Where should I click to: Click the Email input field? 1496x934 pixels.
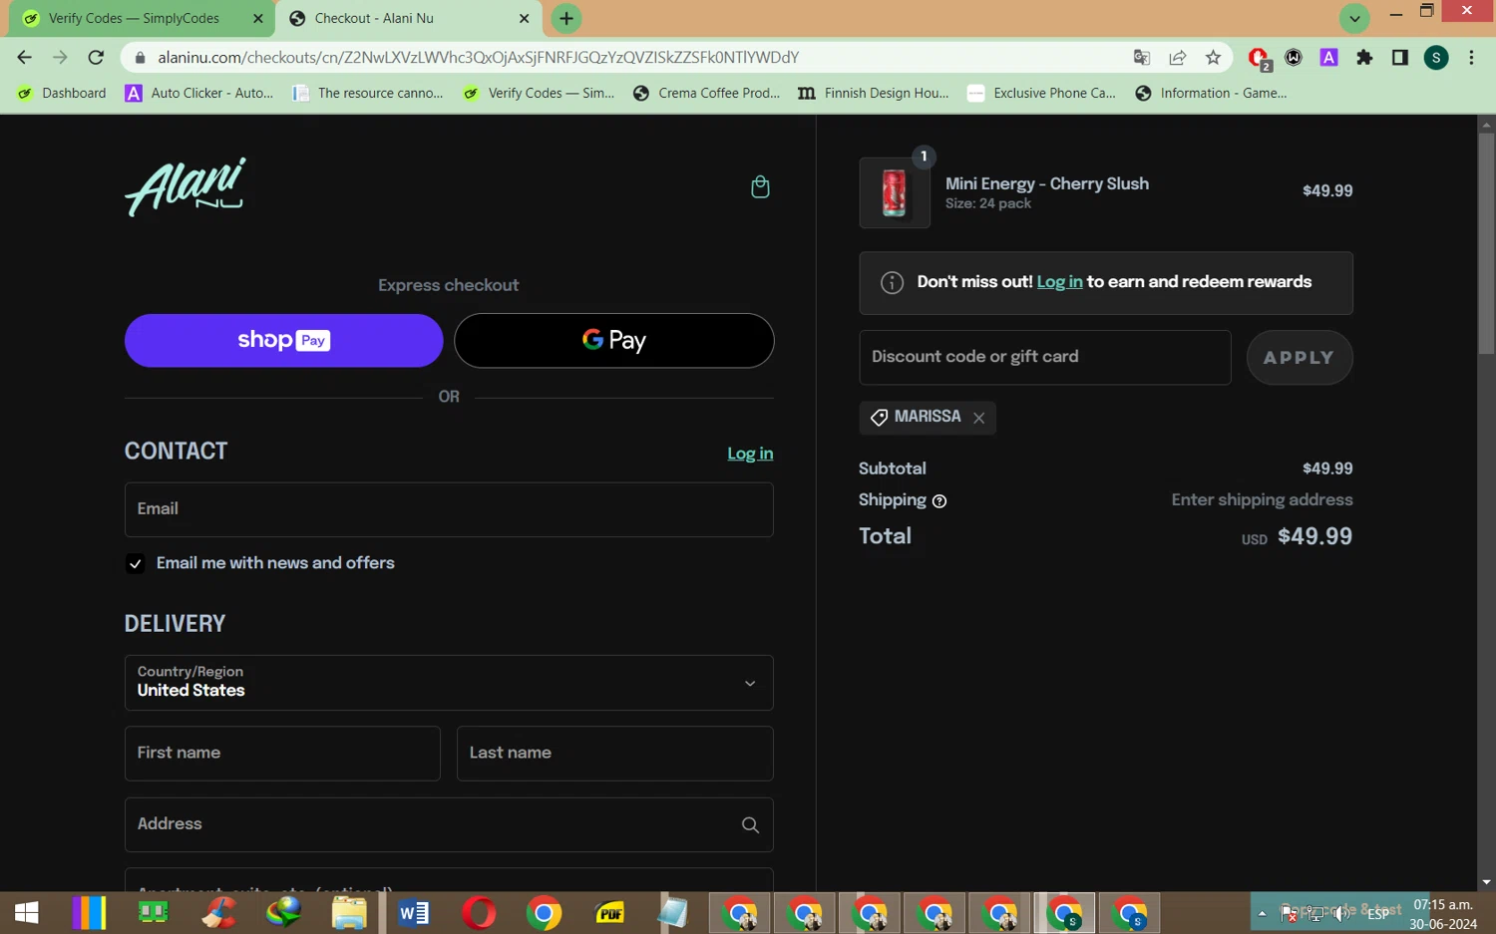(x=449, y=509)
